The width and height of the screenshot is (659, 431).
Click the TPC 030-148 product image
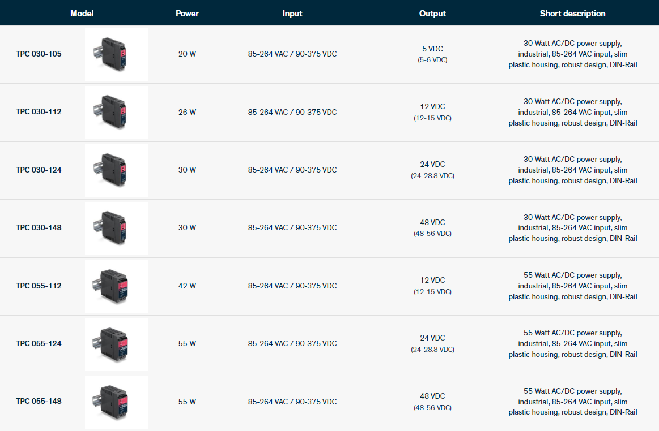click(x=116, y=227)
